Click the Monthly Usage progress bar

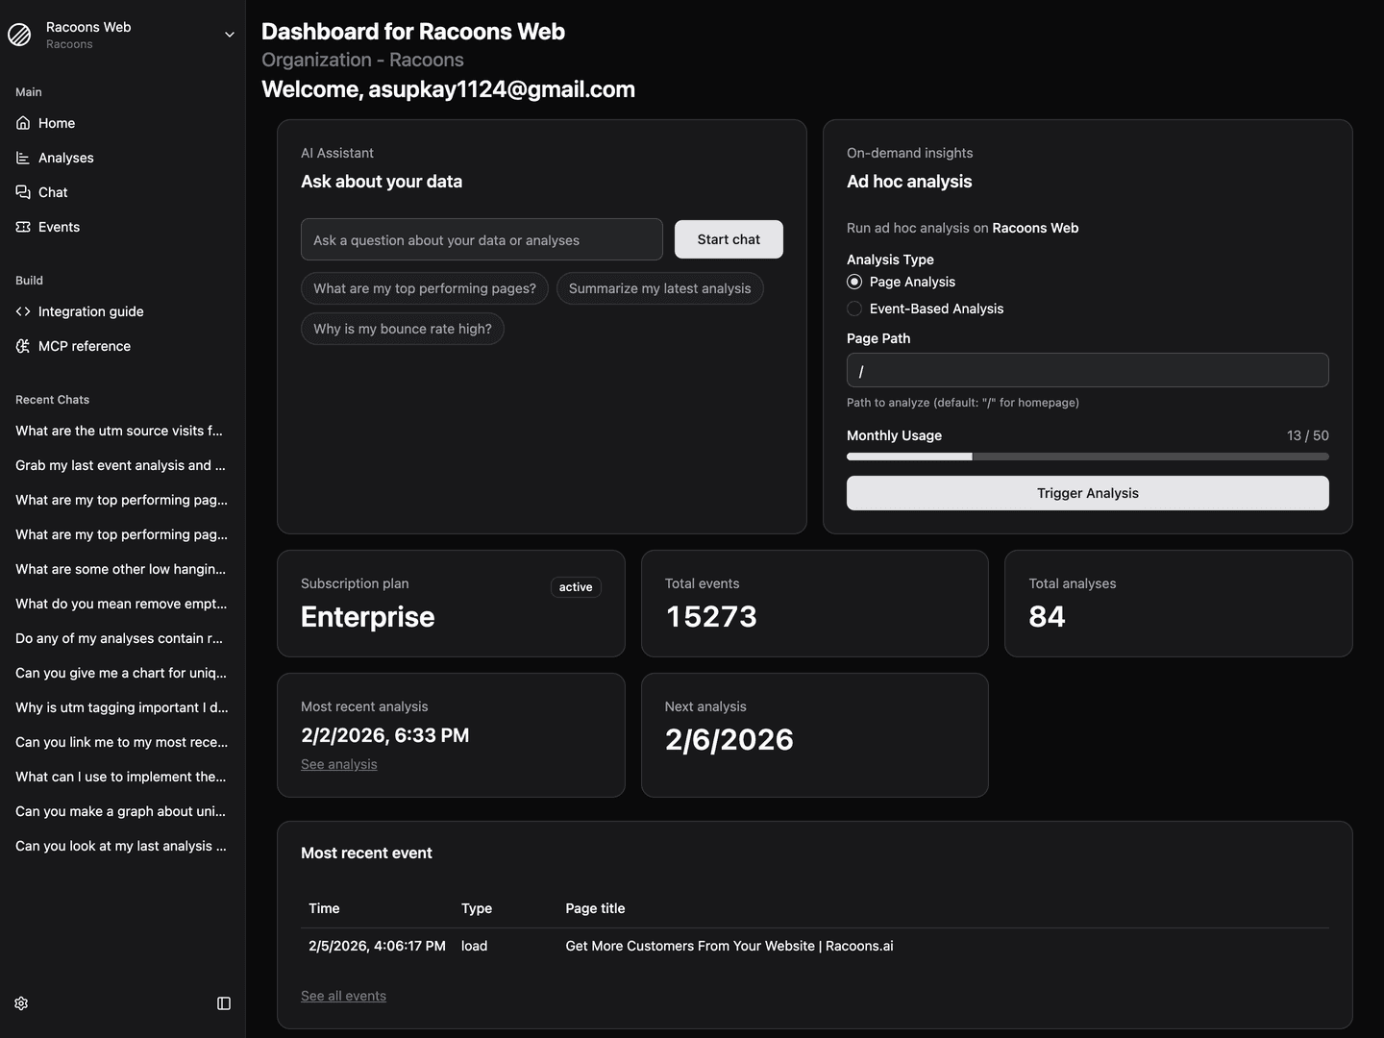[1087, 457]
